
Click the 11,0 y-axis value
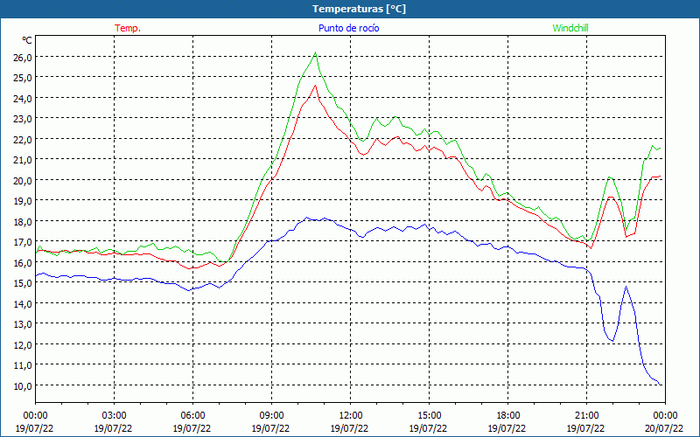click(x=23, y=365)
